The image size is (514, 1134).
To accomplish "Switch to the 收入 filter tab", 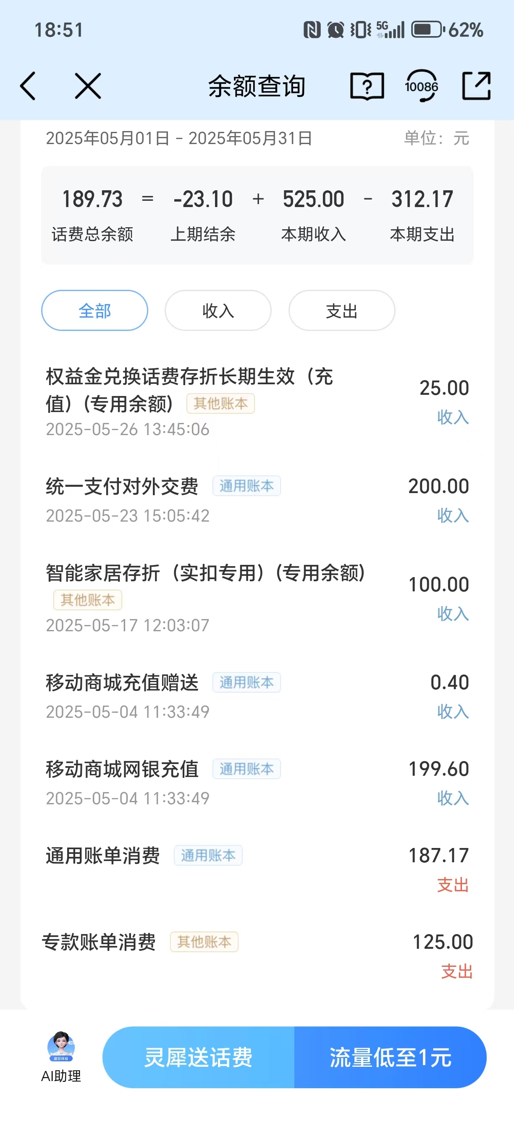I will click(218, 311).
